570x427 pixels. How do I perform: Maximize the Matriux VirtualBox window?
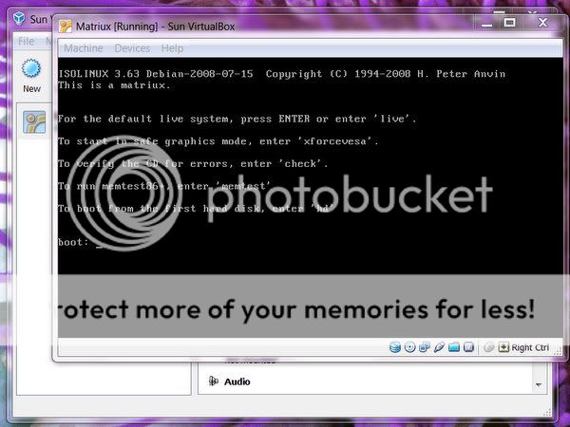509,23
